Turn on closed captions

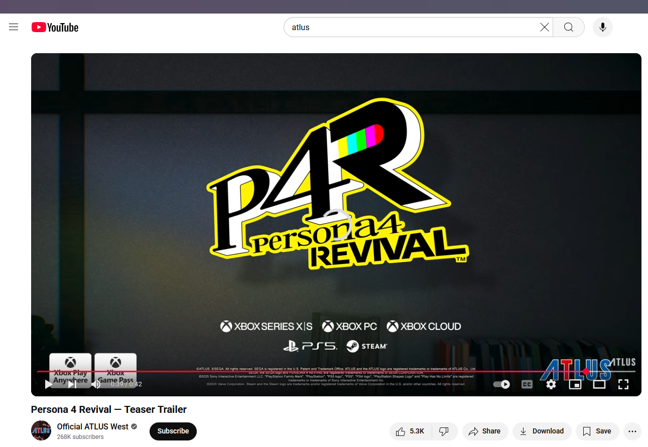pyautogui.click(x=527, y=384)
